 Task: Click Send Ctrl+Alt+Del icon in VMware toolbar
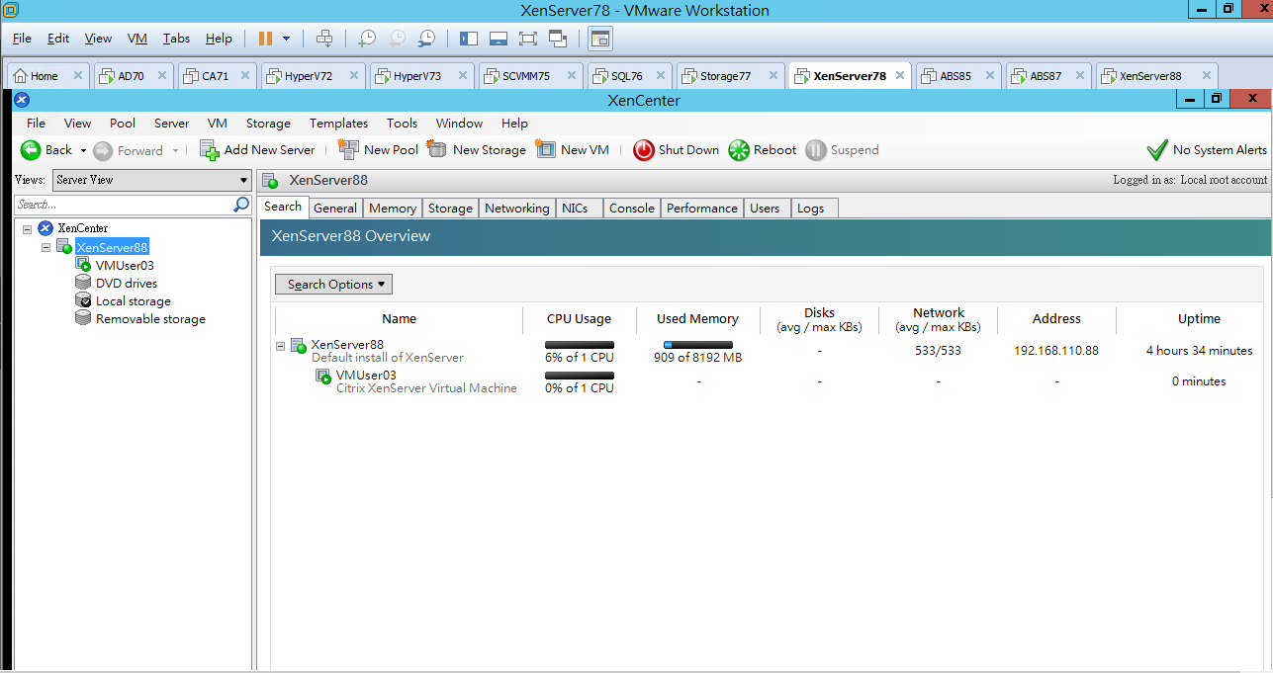pyautogui.click(x=323, y=39)
